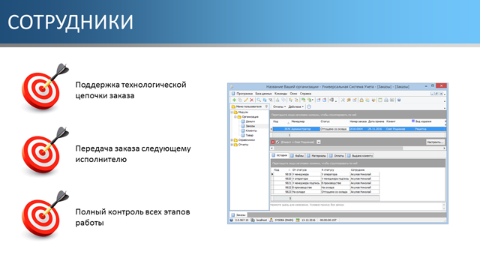This screenshot has height=270, width=480.
Task: Select Клиенты in the module tree
Action: [251, 130]
